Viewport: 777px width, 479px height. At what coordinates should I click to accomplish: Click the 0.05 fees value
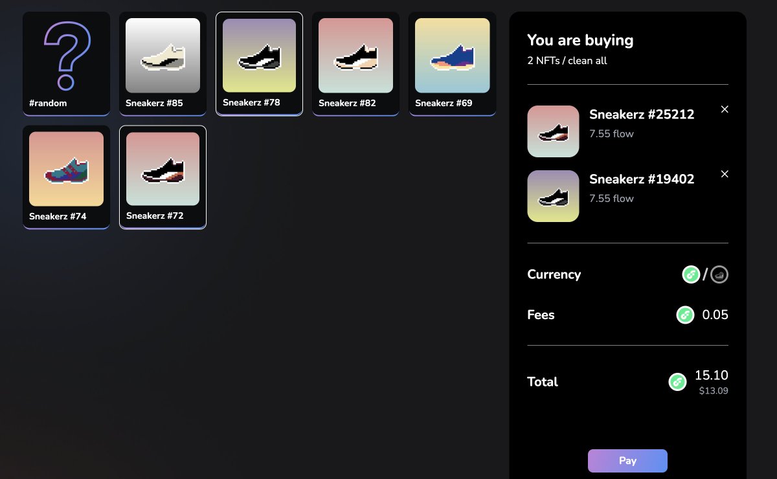coord(715,315)
